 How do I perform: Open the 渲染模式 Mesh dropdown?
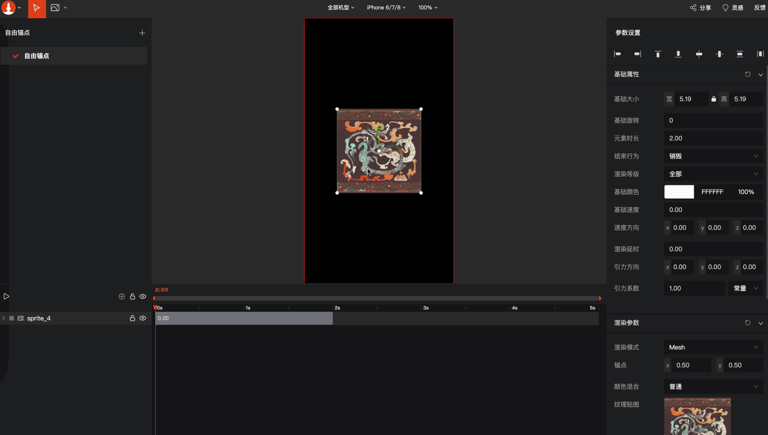pos(713,347)
